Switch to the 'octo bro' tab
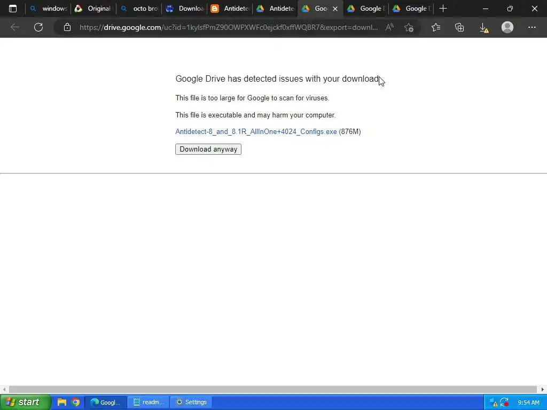Viewport: 547px width, 410px height. (139, 9)
